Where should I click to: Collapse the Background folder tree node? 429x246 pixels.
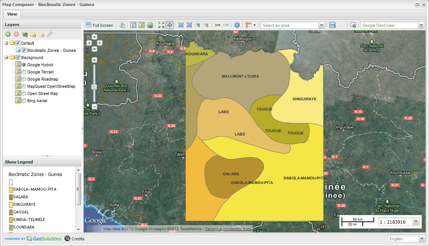coord(6,58)
